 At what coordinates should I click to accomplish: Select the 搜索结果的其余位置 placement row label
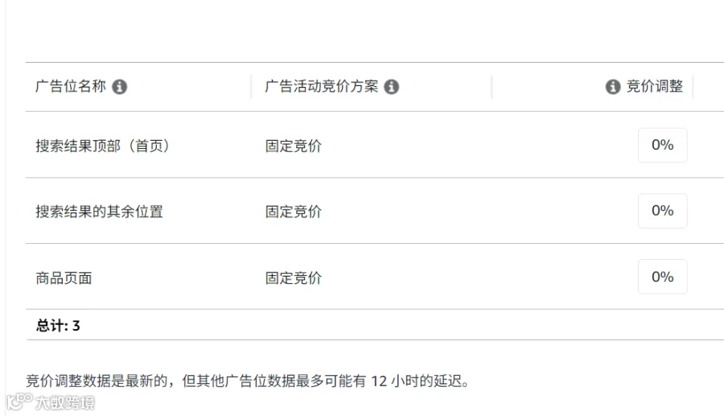99,212
